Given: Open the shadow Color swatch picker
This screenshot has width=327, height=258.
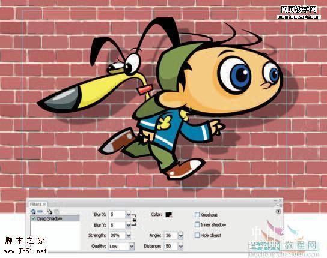Looking at the screenshot, I should point(169,215).
